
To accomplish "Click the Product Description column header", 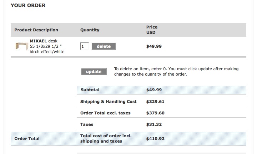I will [x=36, y=30].
